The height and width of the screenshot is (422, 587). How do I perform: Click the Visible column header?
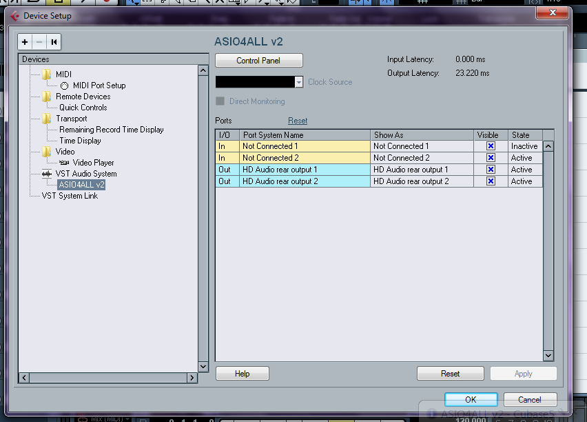click(491, 135)
